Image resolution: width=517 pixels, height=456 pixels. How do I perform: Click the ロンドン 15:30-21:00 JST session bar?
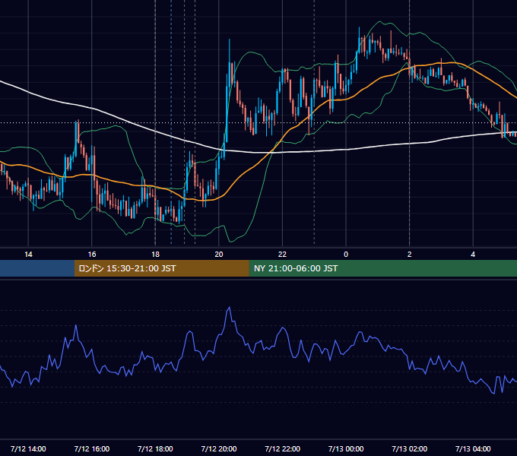point(161,268)
